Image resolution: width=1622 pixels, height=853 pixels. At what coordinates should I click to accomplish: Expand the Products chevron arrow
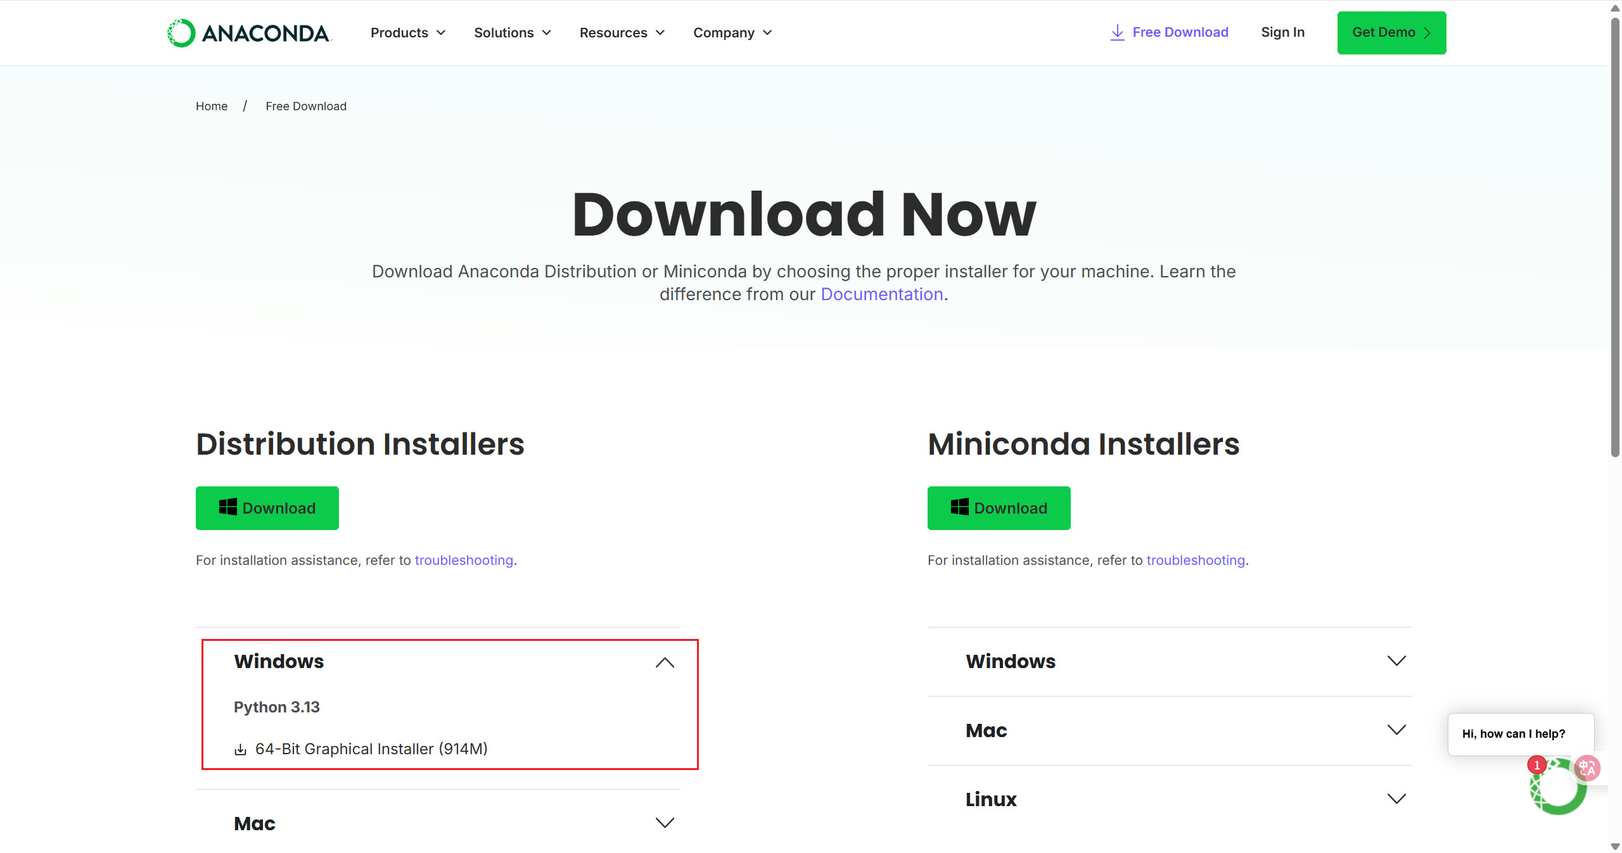(x=441, y=33)
